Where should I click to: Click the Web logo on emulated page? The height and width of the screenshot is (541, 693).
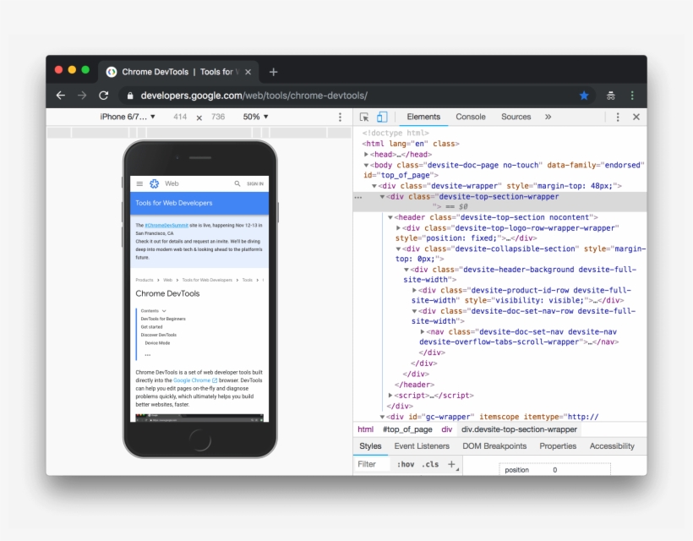pyautogui.click(x=155, y=184)
